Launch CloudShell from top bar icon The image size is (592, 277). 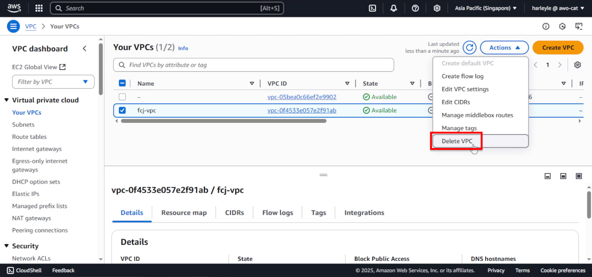[372, 8]
